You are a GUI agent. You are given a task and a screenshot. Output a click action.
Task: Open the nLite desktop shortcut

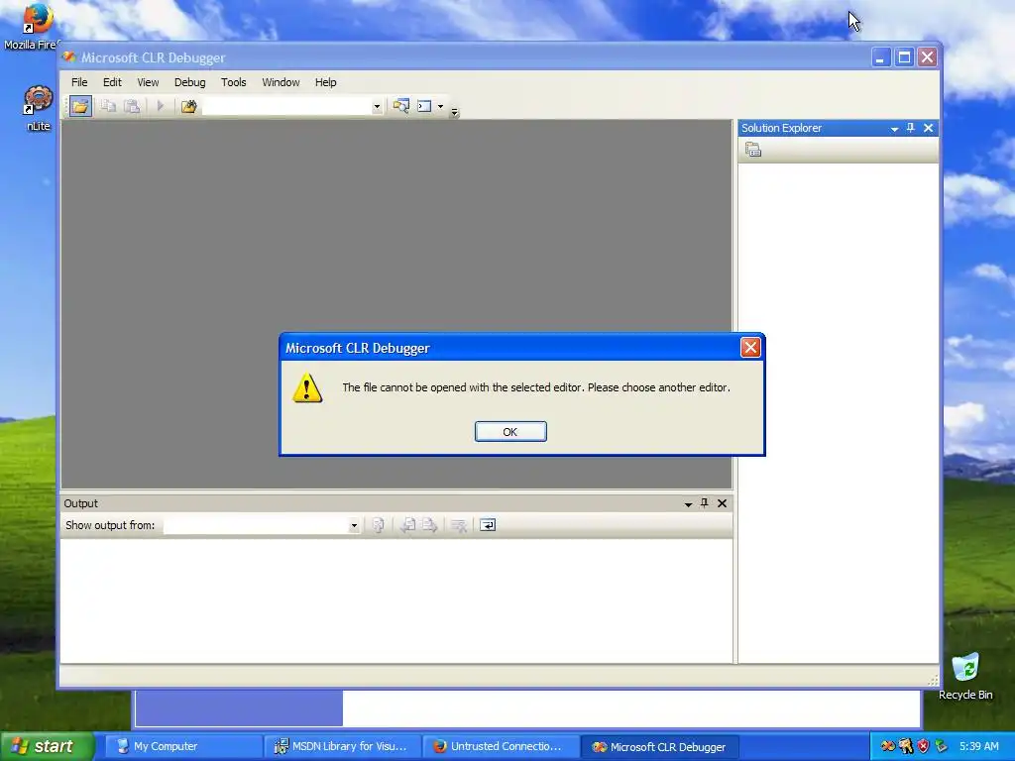point(39,108)
